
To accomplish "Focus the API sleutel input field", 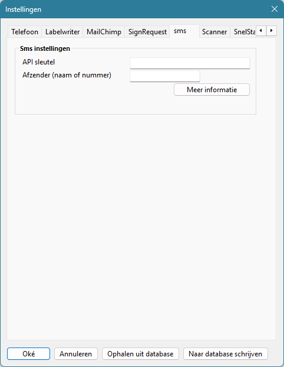I will click(x=190, y=63).
